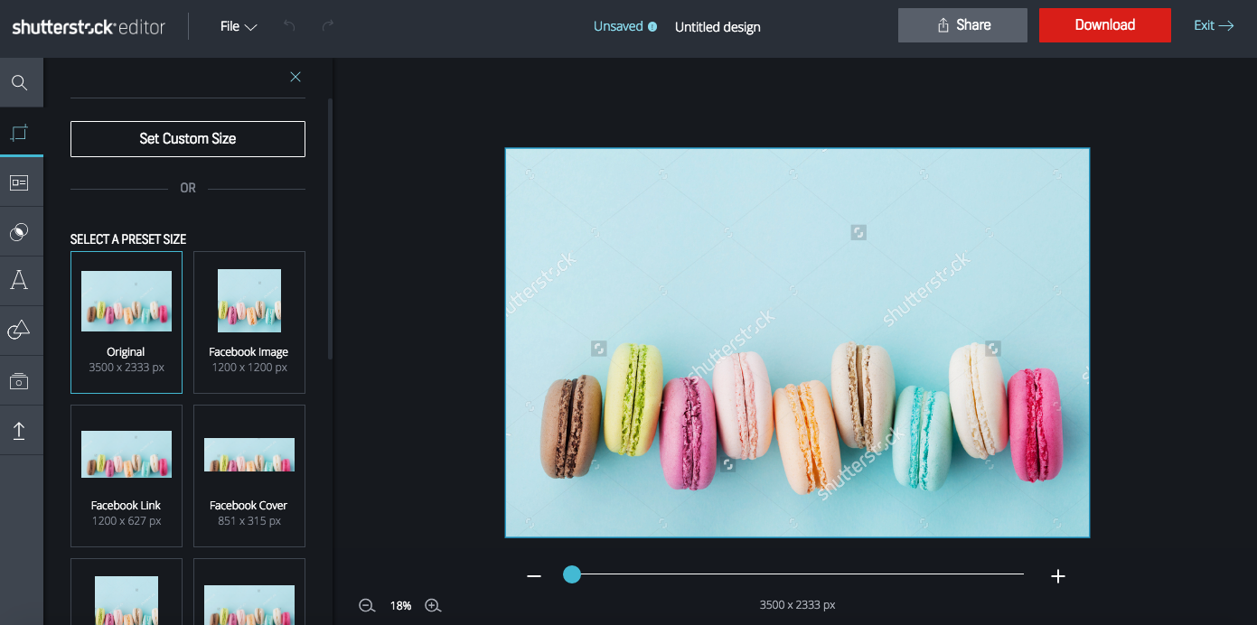Open the filters/effects overlapping circles icon
The image size is (1257, 625).
pos(19,233)
